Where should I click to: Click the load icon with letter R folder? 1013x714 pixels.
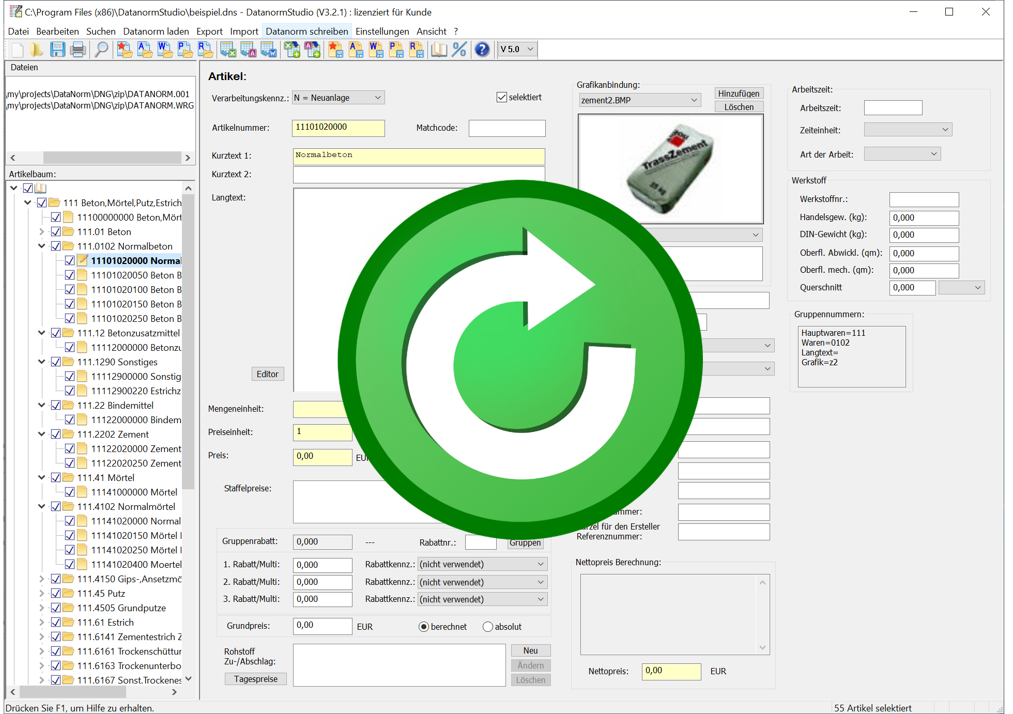click(205, 50)
